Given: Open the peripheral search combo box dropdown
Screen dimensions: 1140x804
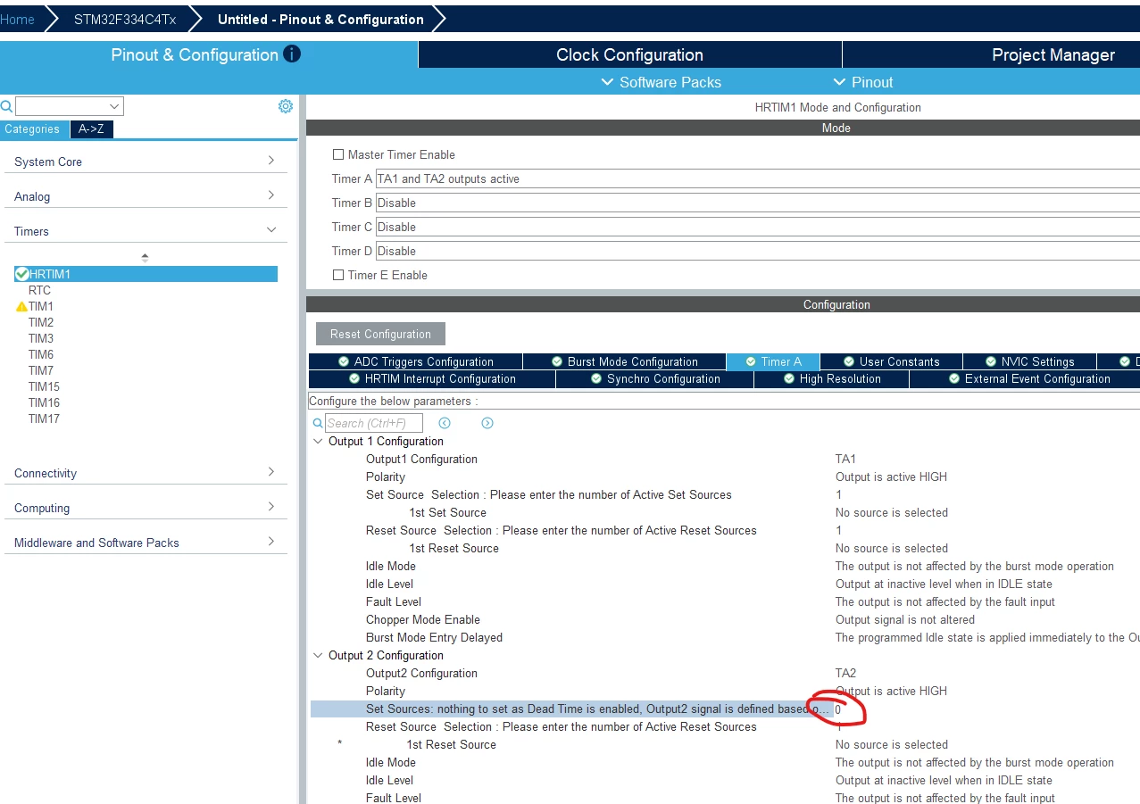Looking at the screenshot, I should coord(113,106).
